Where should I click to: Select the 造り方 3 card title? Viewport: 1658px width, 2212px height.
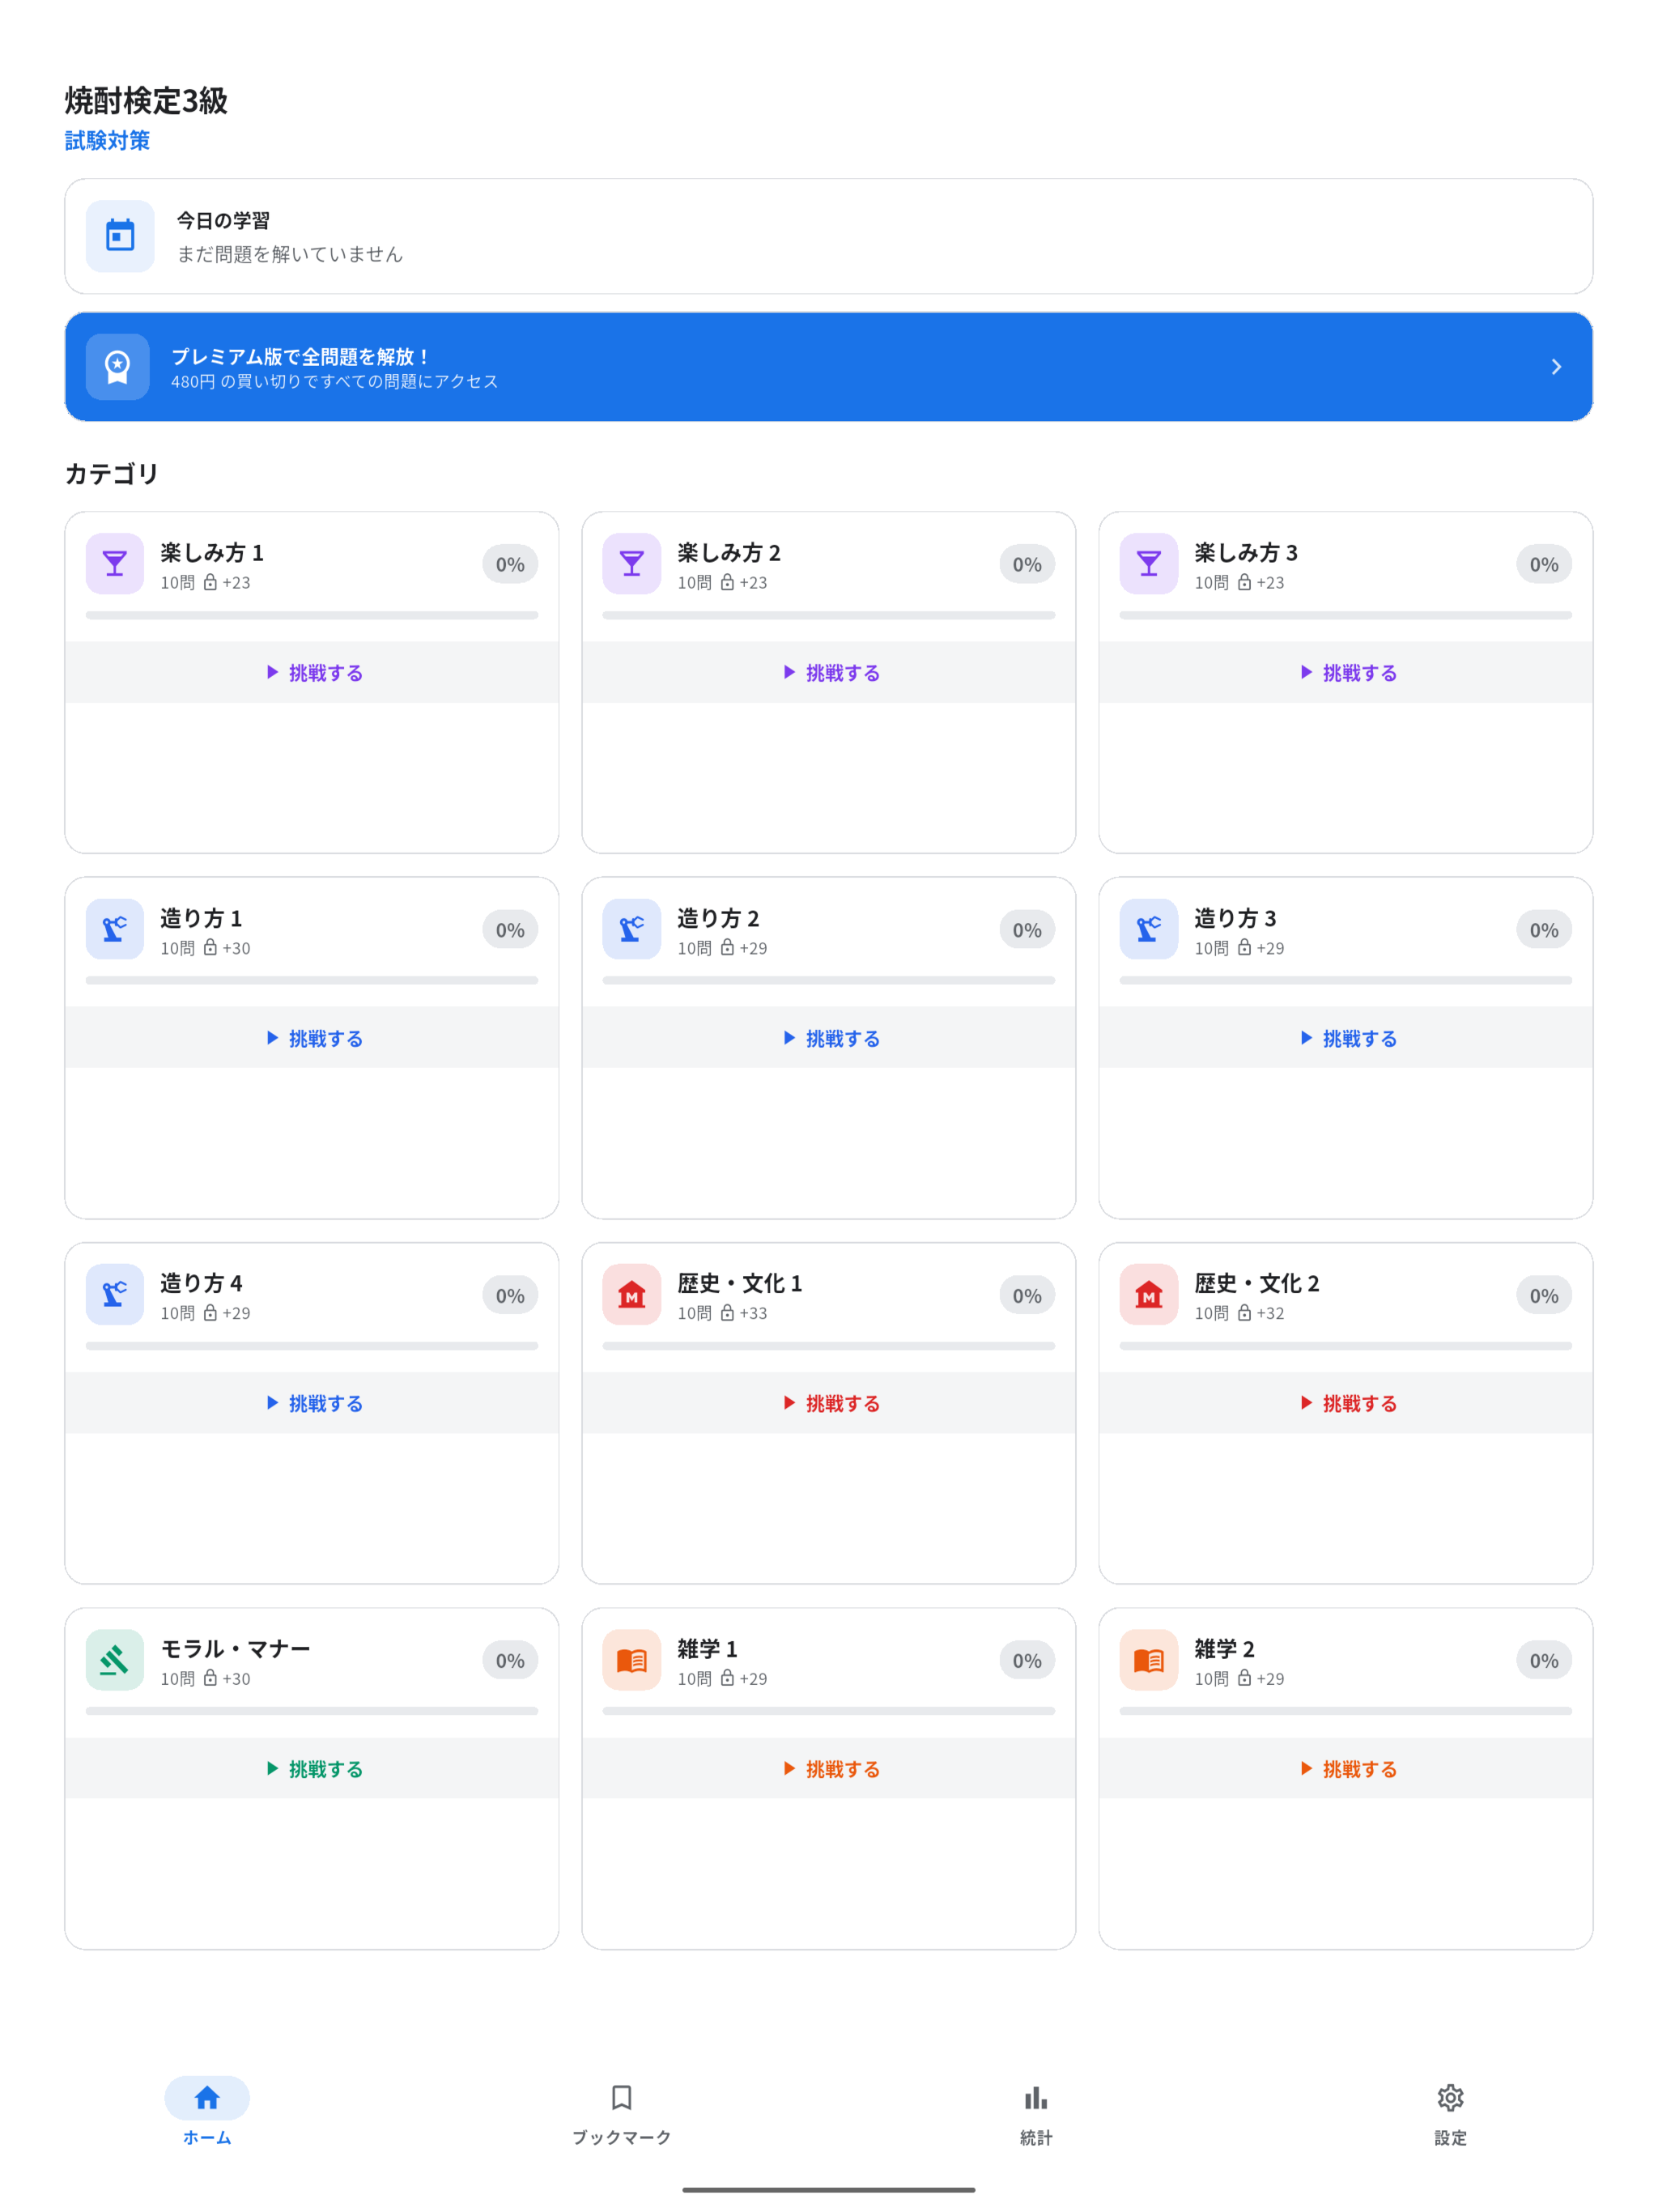1235,917
